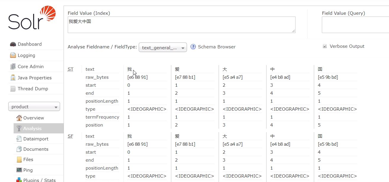The width and height of the screenshot is (389, 182).
Task: Click the Thread Dump icon
Action: (13, 89)
